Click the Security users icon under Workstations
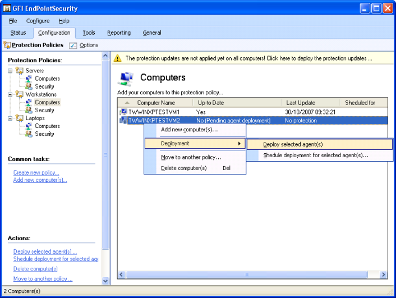This screenshot has width=396, height=298. (29, 110)
